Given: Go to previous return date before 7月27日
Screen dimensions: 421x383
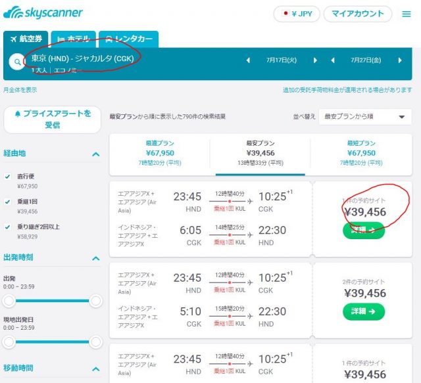Looking at the screenshot, I should click(333, 60).
